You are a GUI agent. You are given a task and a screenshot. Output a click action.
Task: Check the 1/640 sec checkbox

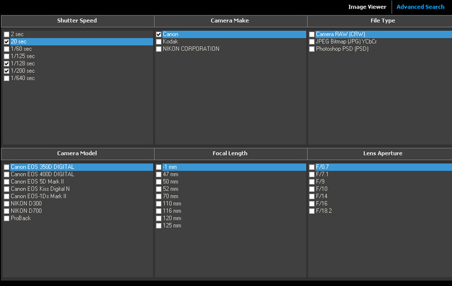[x=7, y=79]
